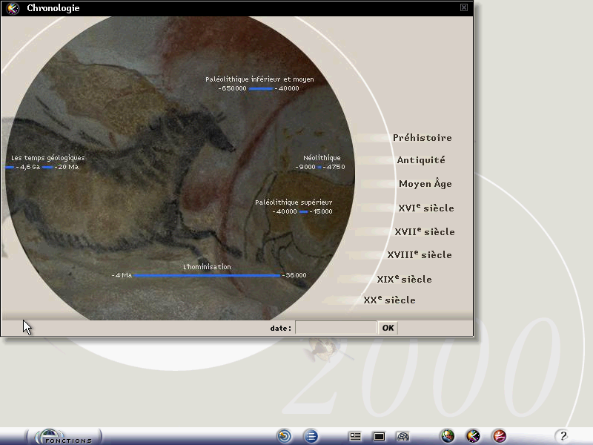Click the -36000 end date of L'hominisation
Image resolution: width=593 pixels, height=445 pixels.
tap(294, 275)
